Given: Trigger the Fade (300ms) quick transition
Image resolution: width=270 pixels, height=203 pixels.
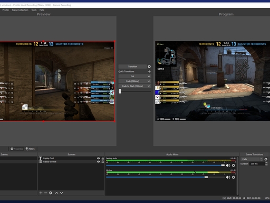Looking at the screenshot, I should point(132,81).
